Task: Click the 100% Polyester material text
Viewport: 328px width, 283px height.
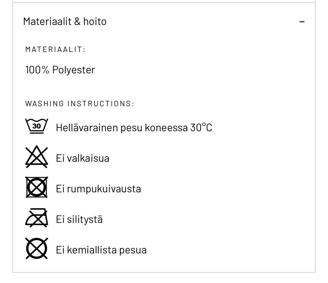Action: point(60,70)
